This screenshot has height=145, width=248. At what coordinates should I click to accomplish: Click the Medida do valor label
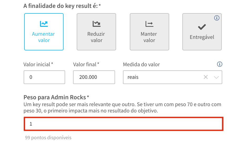click(x=141, y=65)
